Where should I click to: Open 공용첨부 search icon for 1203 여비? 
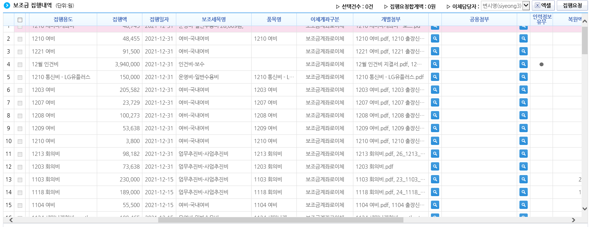point(524,90)
